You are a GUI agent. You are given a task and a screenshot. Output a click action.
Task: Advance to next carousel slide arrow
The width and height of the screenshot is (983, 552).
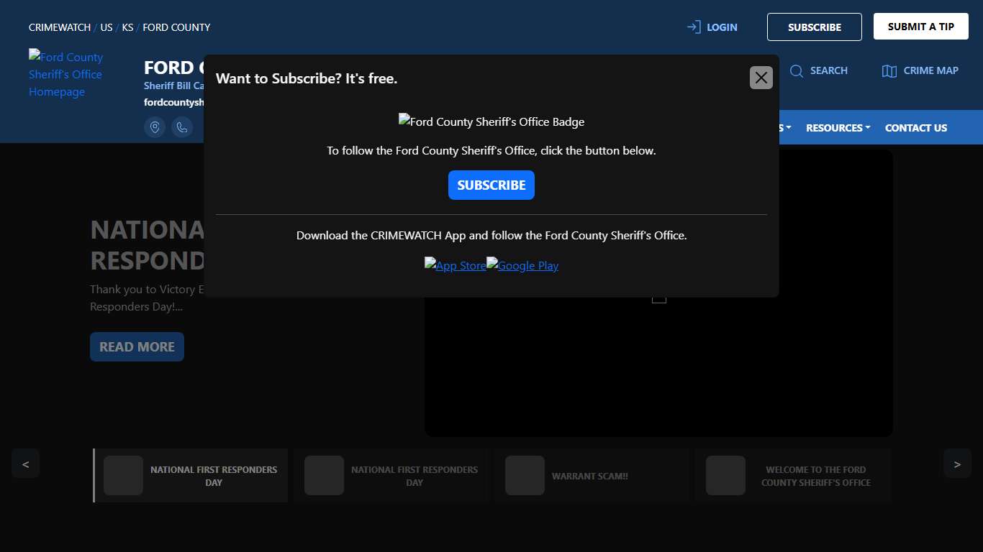click(957, 464)
